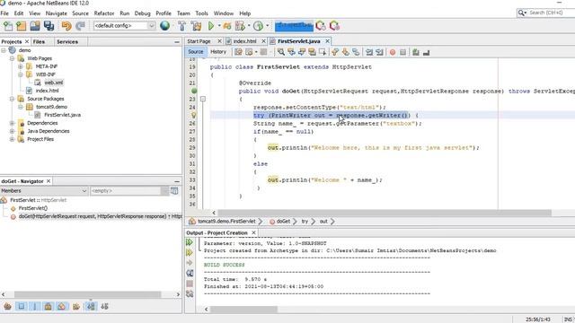Toggle Show Fields filter in Navigator footer

point(22,306)
